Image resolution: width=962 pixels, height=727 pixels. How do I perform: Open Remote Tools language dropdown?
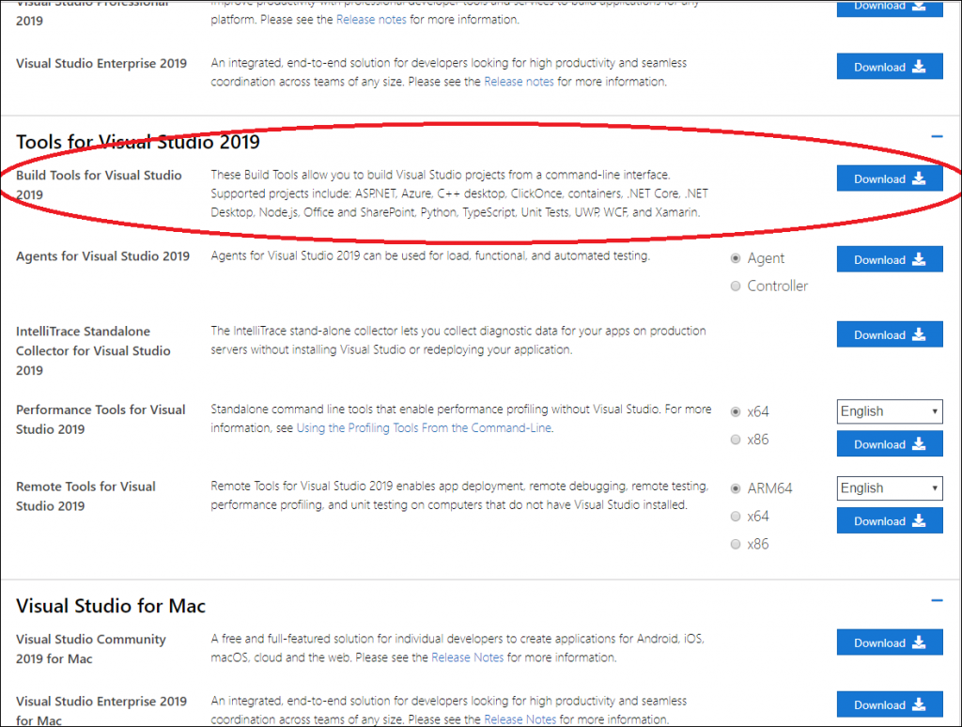point(890,487)
